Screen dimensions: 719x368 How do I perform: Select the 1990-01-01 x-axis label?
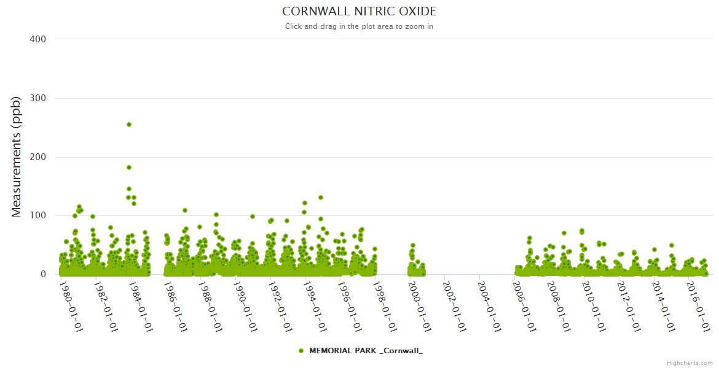coord(245,306)
